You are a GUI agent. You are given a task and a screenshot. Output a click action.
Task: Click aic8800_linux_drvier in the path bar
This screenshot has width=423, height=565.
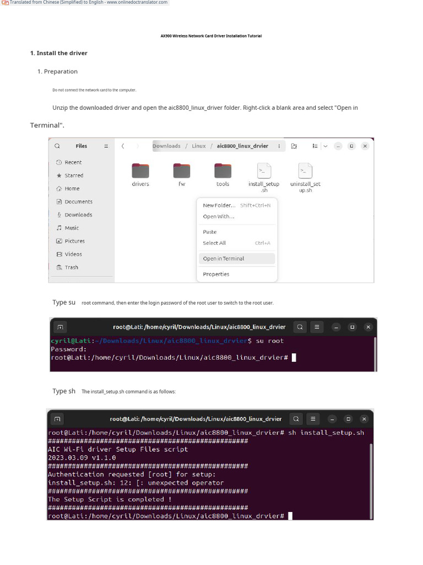(x=242, y=146)
